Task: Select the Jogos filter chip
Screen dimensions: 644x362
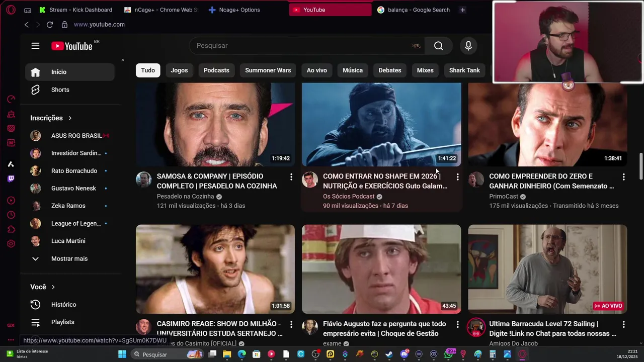Action: pyautogui.click(x=179, y=70)
